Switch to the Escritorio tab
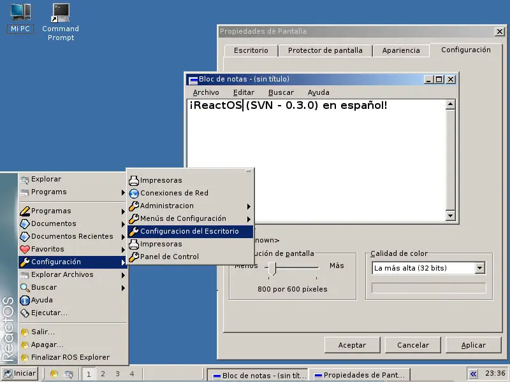The width and height of the screenshot is (510, 382). (x=251, y=50)
